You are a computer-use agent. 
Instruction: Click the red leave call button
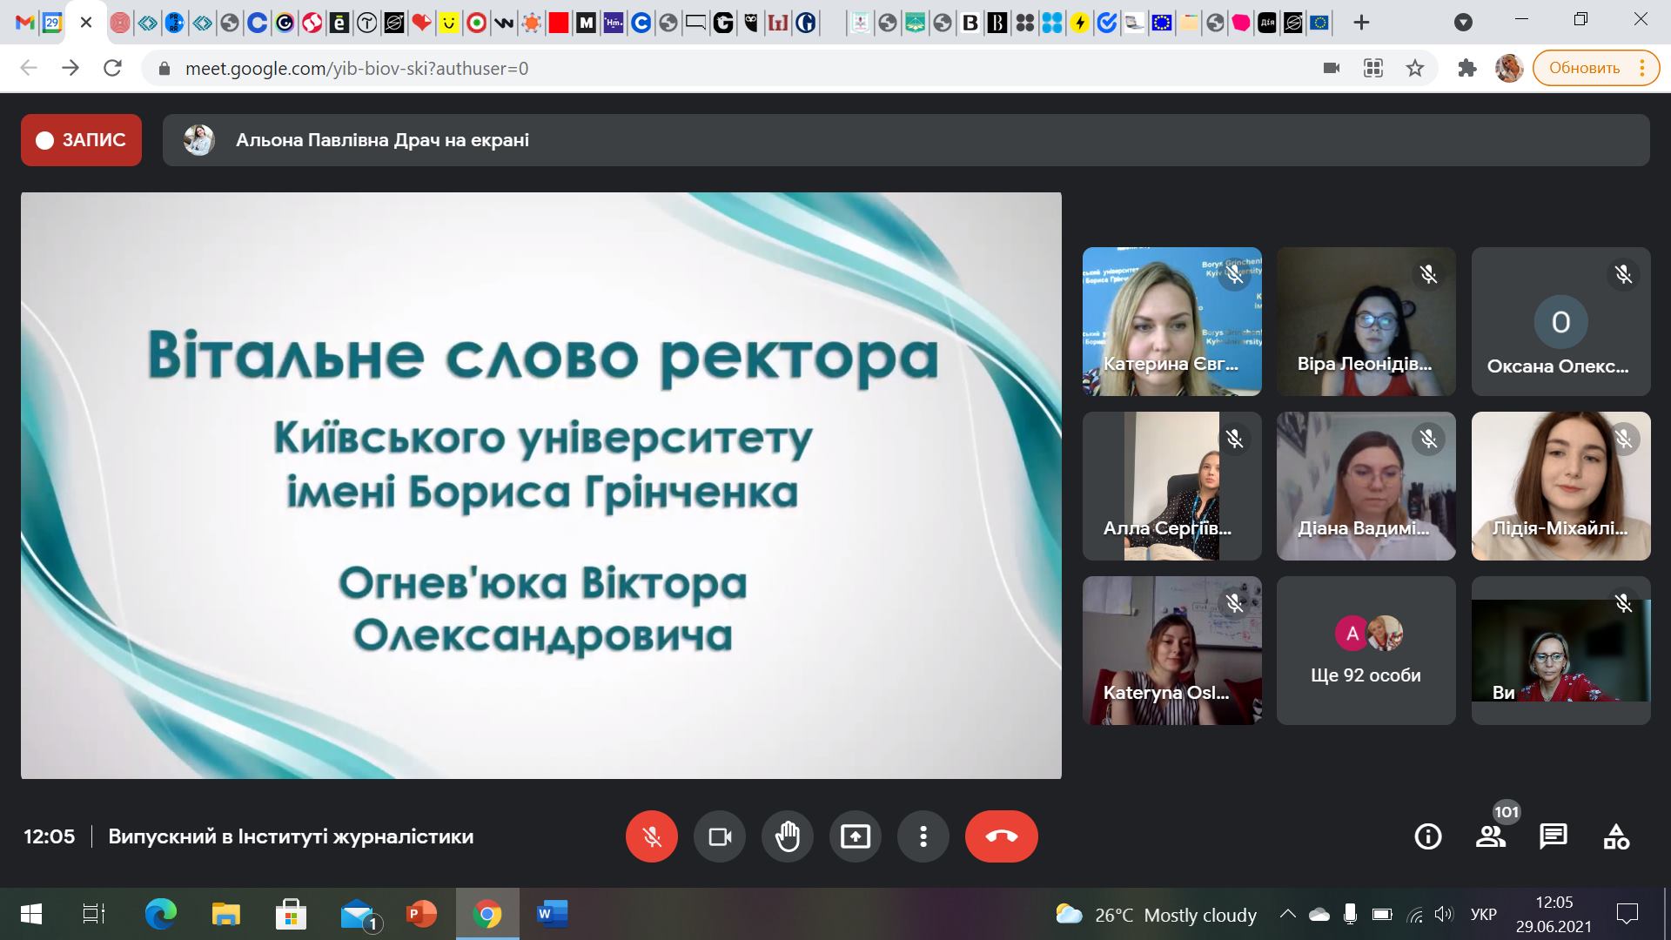click(x=1001, y=836)
